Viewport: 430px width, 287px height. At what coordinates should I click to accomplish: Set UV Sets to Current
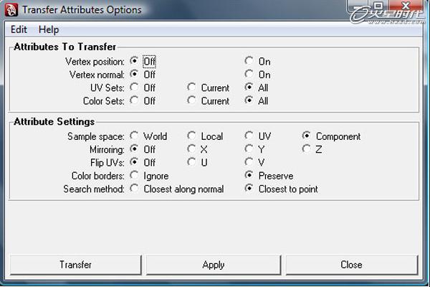(192, 88)
